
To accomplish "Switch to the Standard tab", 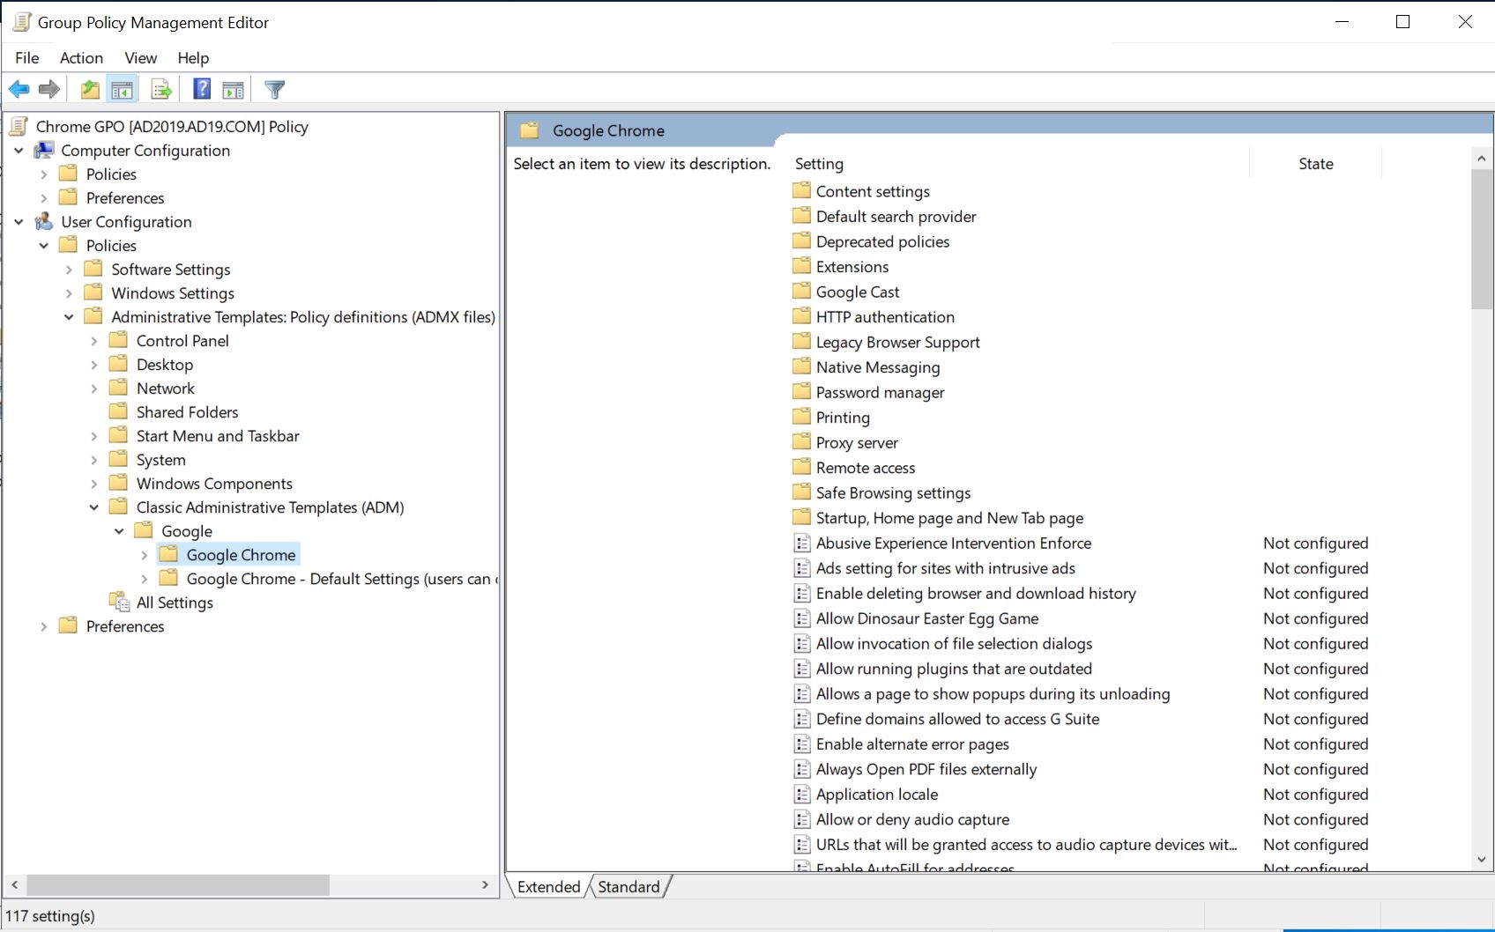I will click(x=628, y=887).
